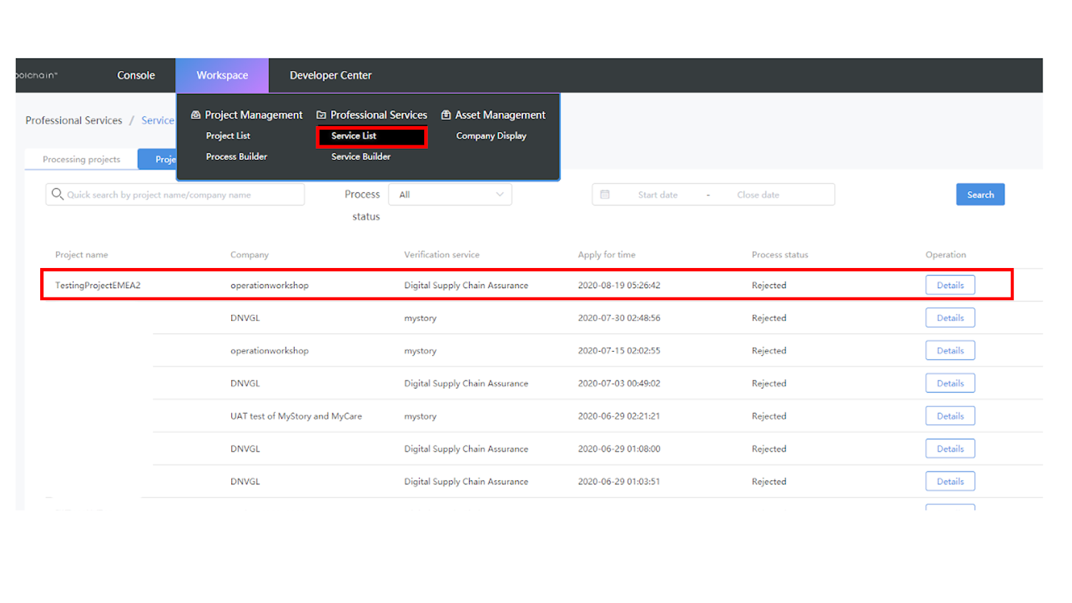Open the Console tab
This screenshot has height=603, width=1072.
(136, 75)
